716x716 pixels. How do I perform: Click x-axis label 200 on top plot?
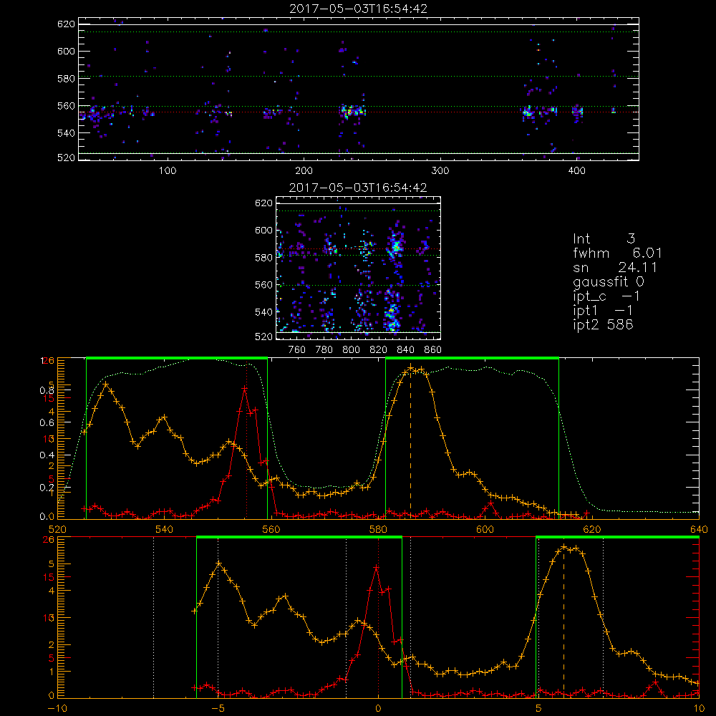coord(304,171)
